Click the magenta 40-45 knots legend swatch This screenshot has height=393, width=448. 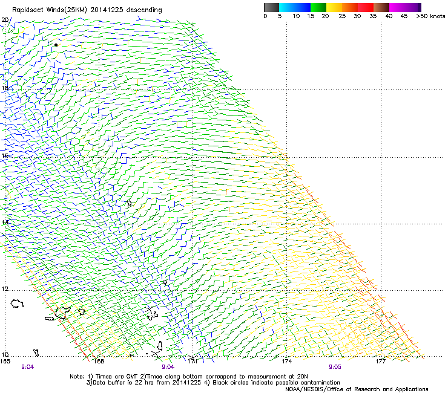pos(397,7)
